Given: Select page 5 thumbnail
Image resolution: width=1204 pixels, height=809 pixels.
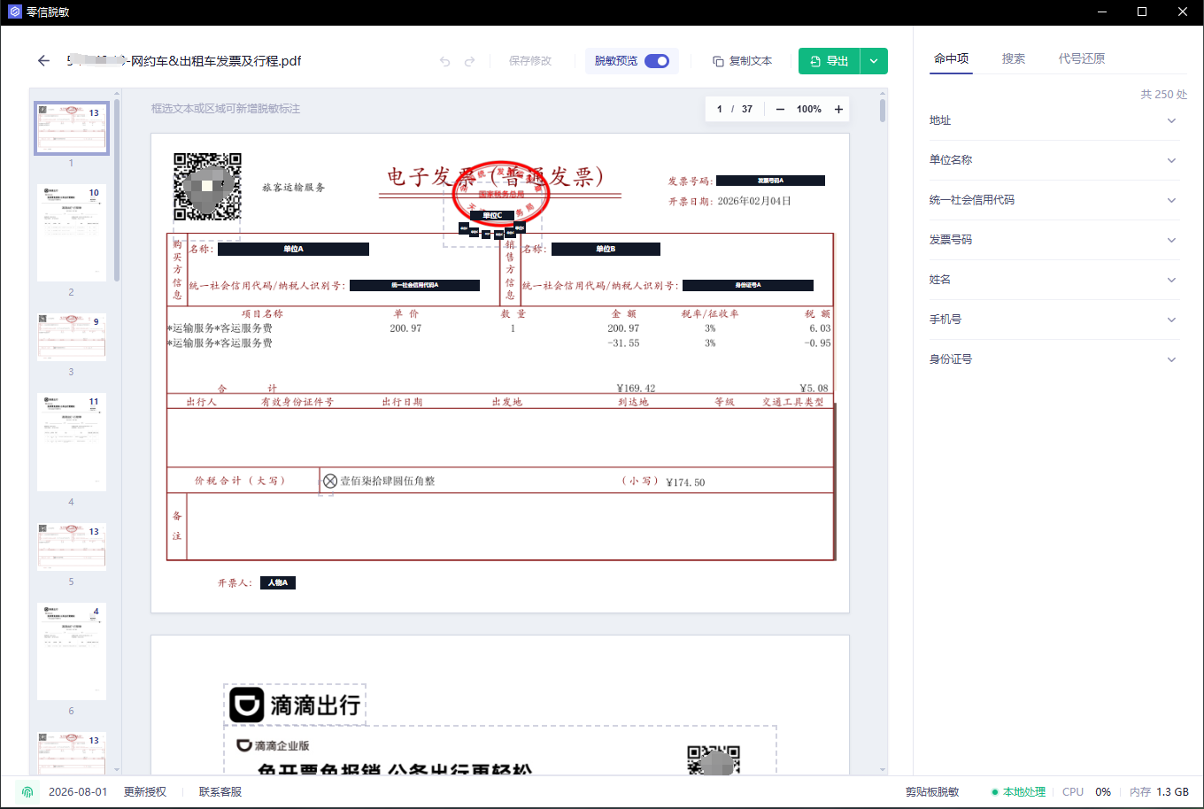Looking at the screenshot, I should 72,546.
